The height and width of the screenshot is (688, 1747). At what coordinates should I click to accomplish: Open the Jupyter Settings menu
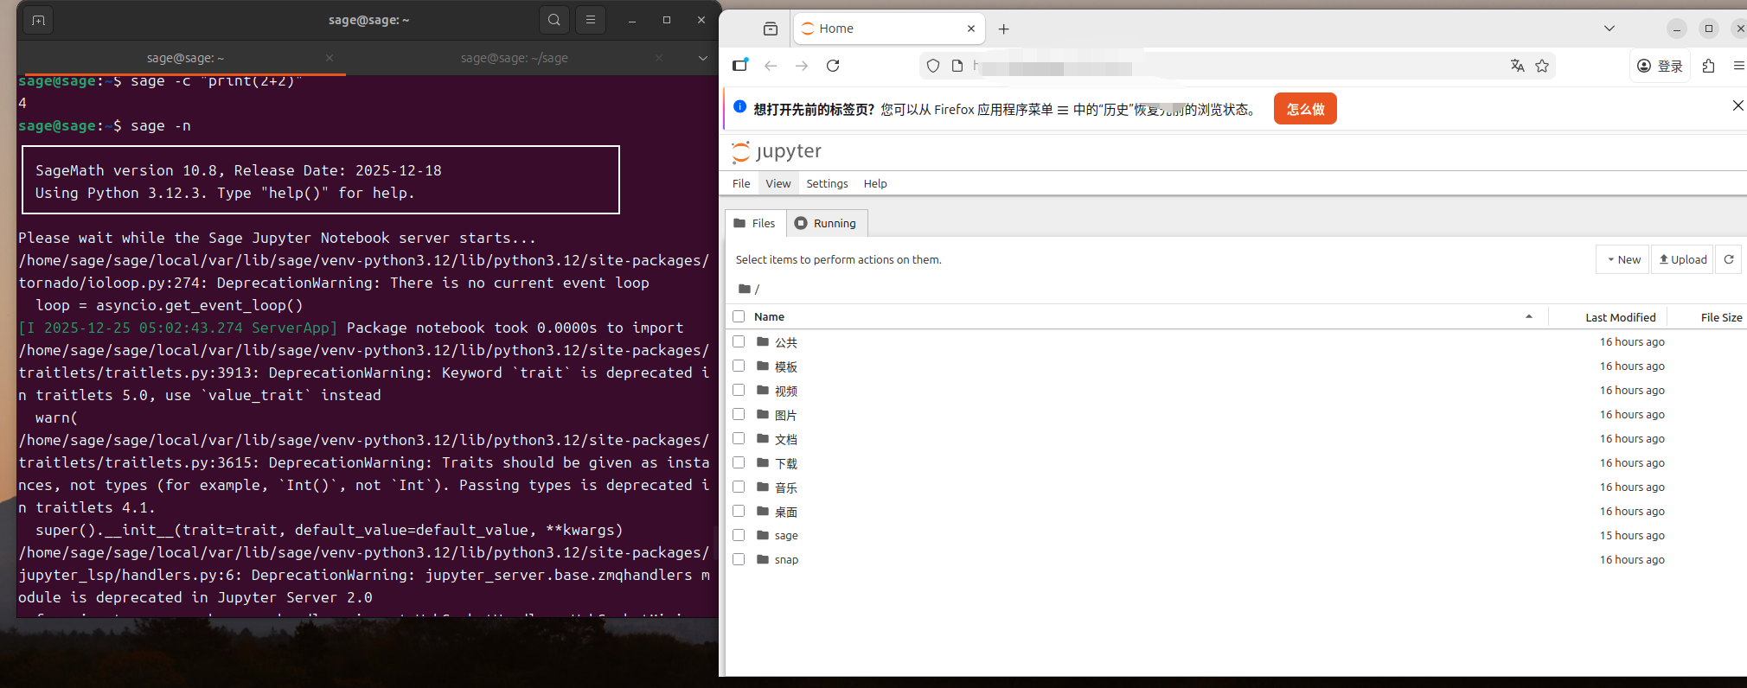pyautogui.click(x=827, y=183)
